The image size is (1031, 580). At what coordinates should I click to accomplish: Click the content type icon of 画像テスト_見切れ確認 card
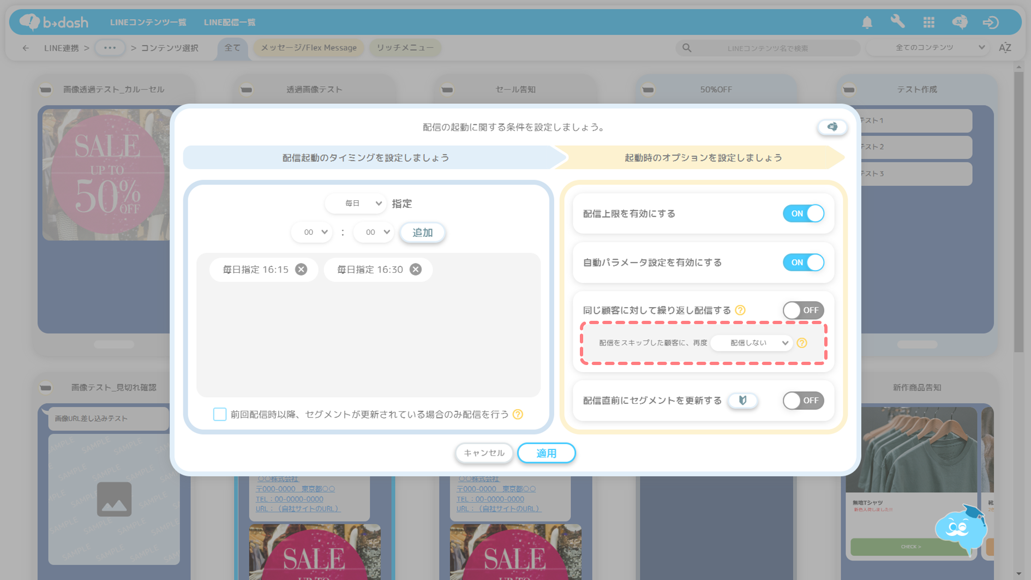click(x=46, y=388)
